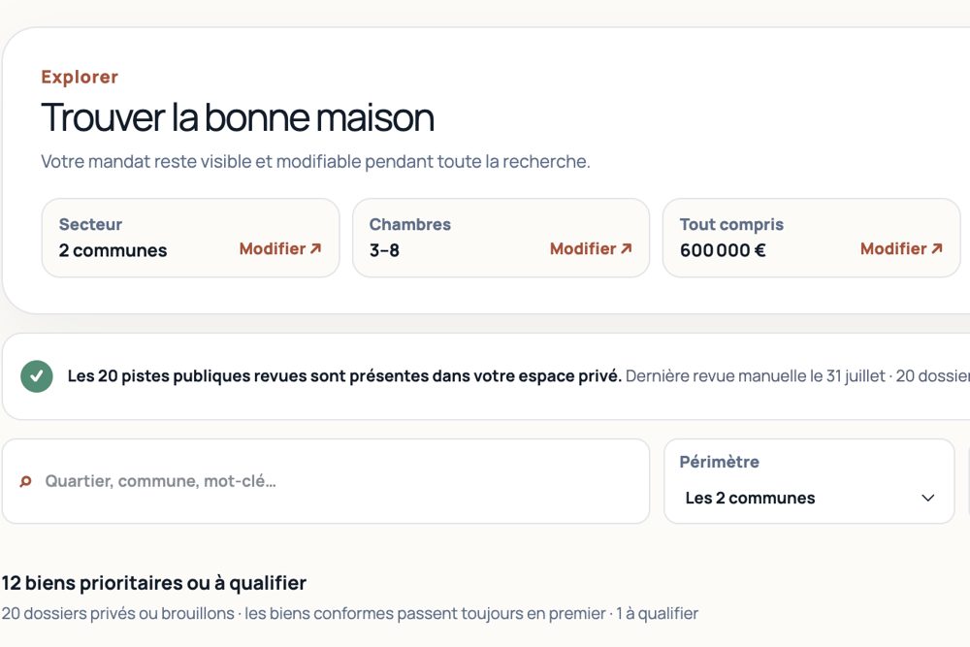The width and height of the screenshot is (970, 647).
Task: Click the Modifier link for Chambres
Action: (591, 248)
